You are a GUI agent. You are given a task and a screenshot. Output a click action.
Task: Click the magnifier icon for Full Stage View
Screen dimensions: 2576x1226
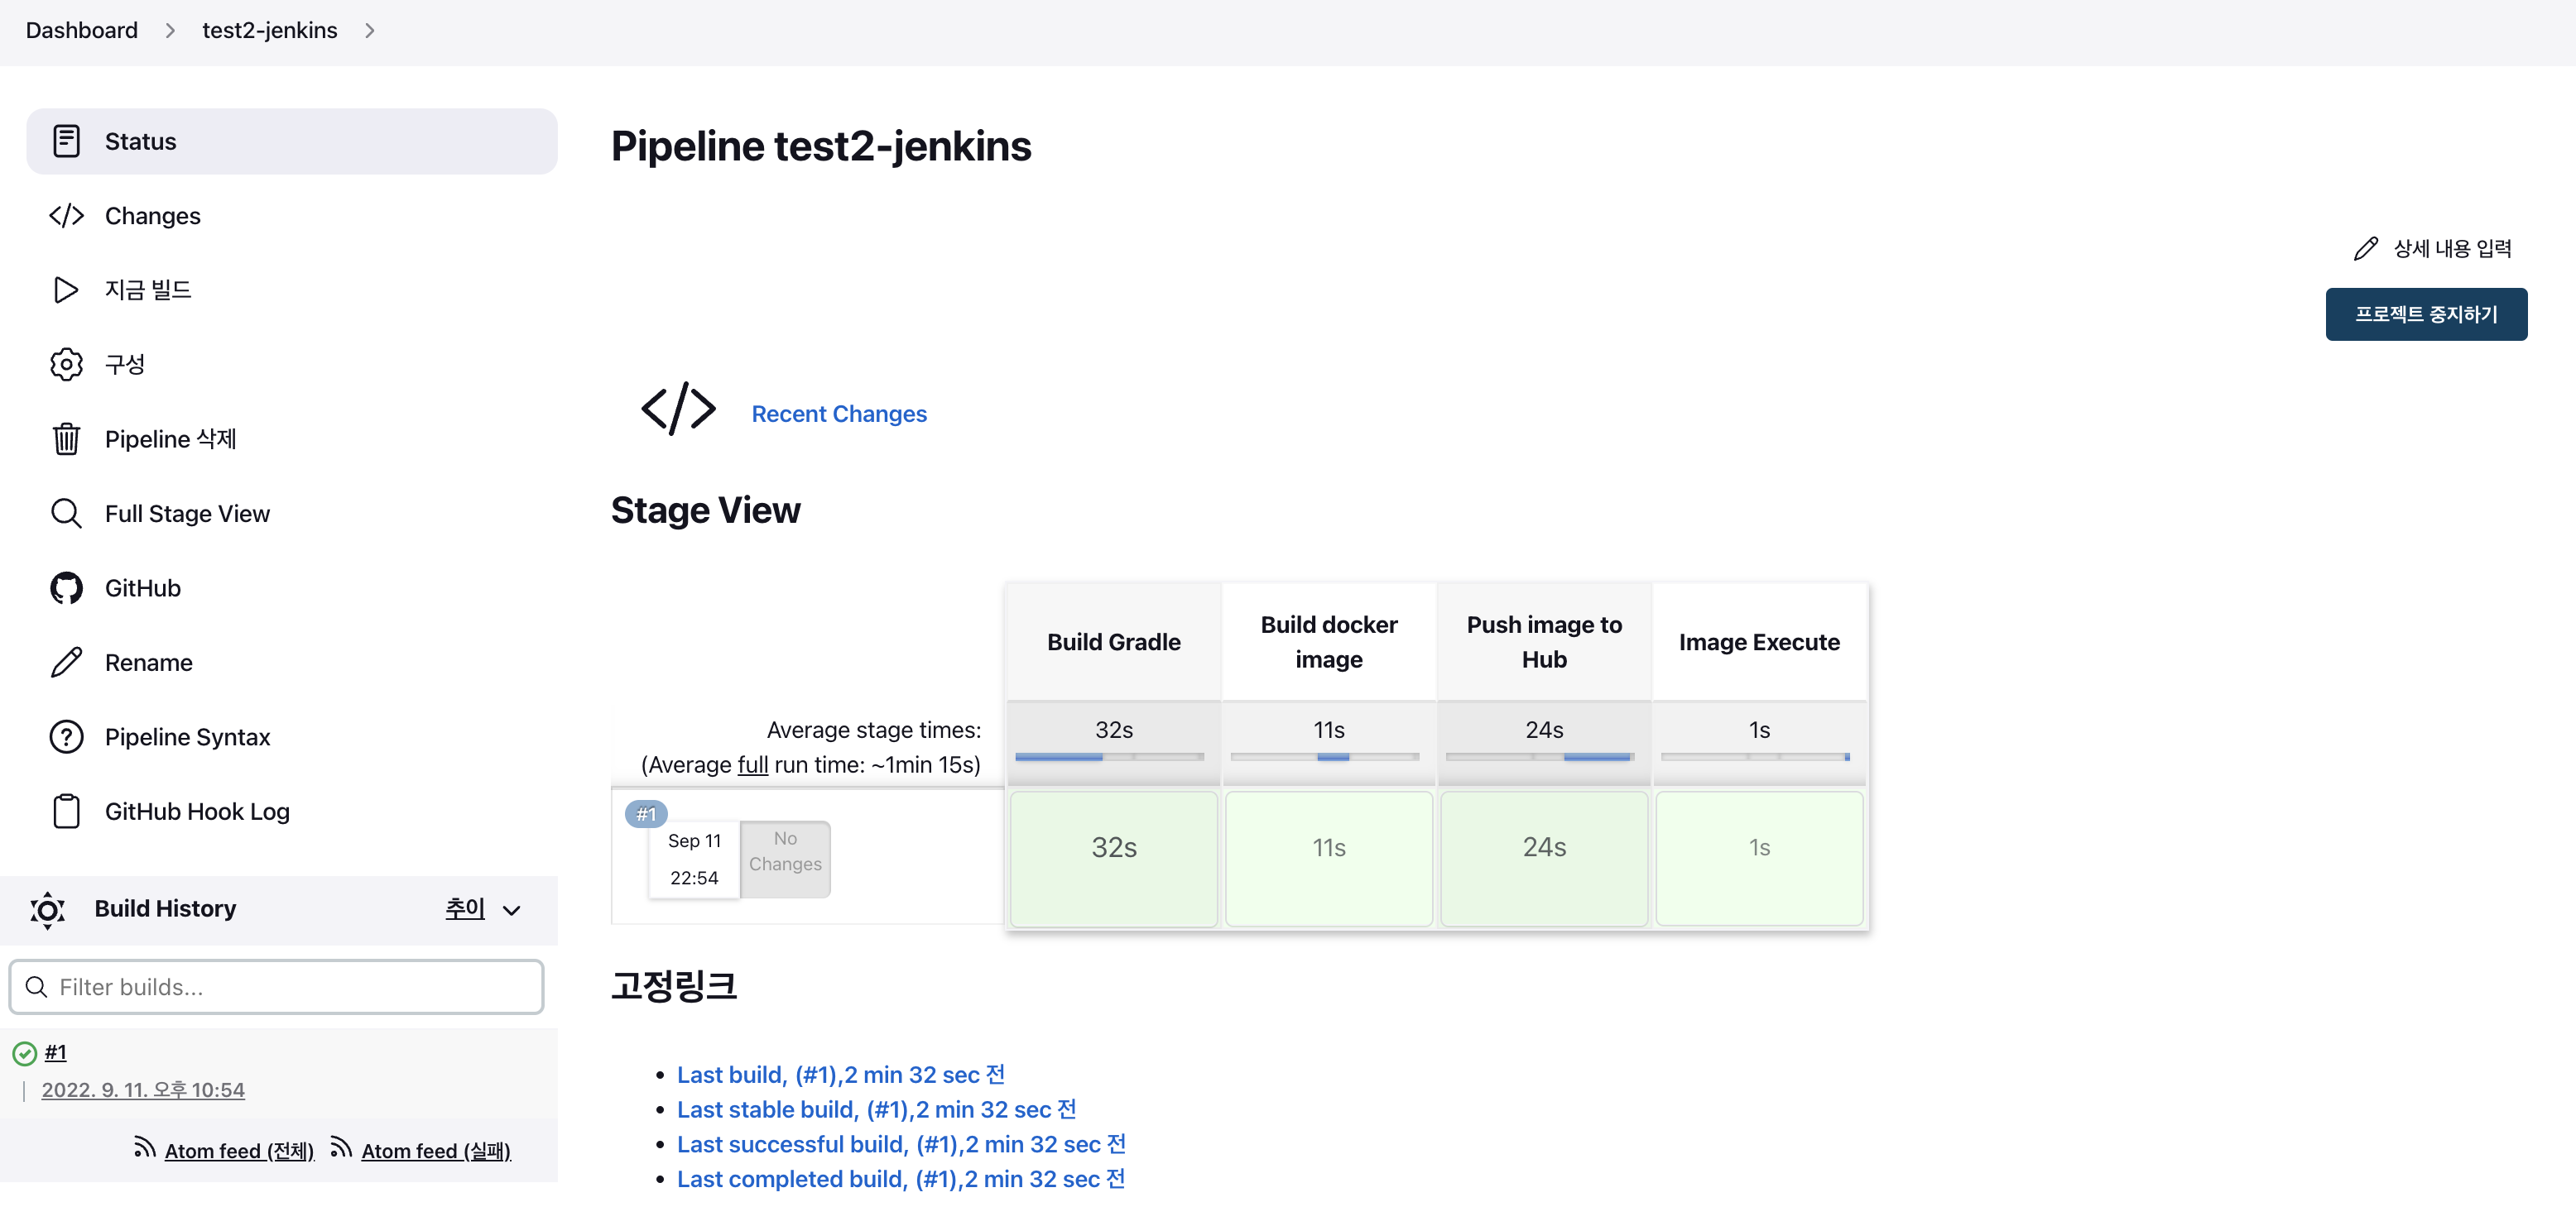tap(66, 514)
